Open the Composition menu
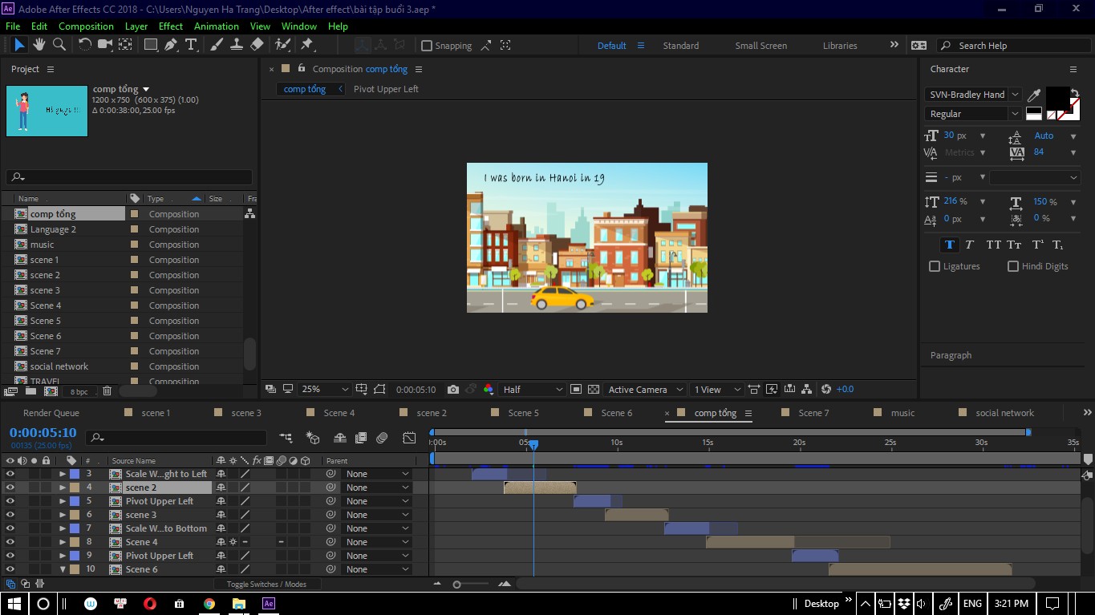 click(86, 26)
